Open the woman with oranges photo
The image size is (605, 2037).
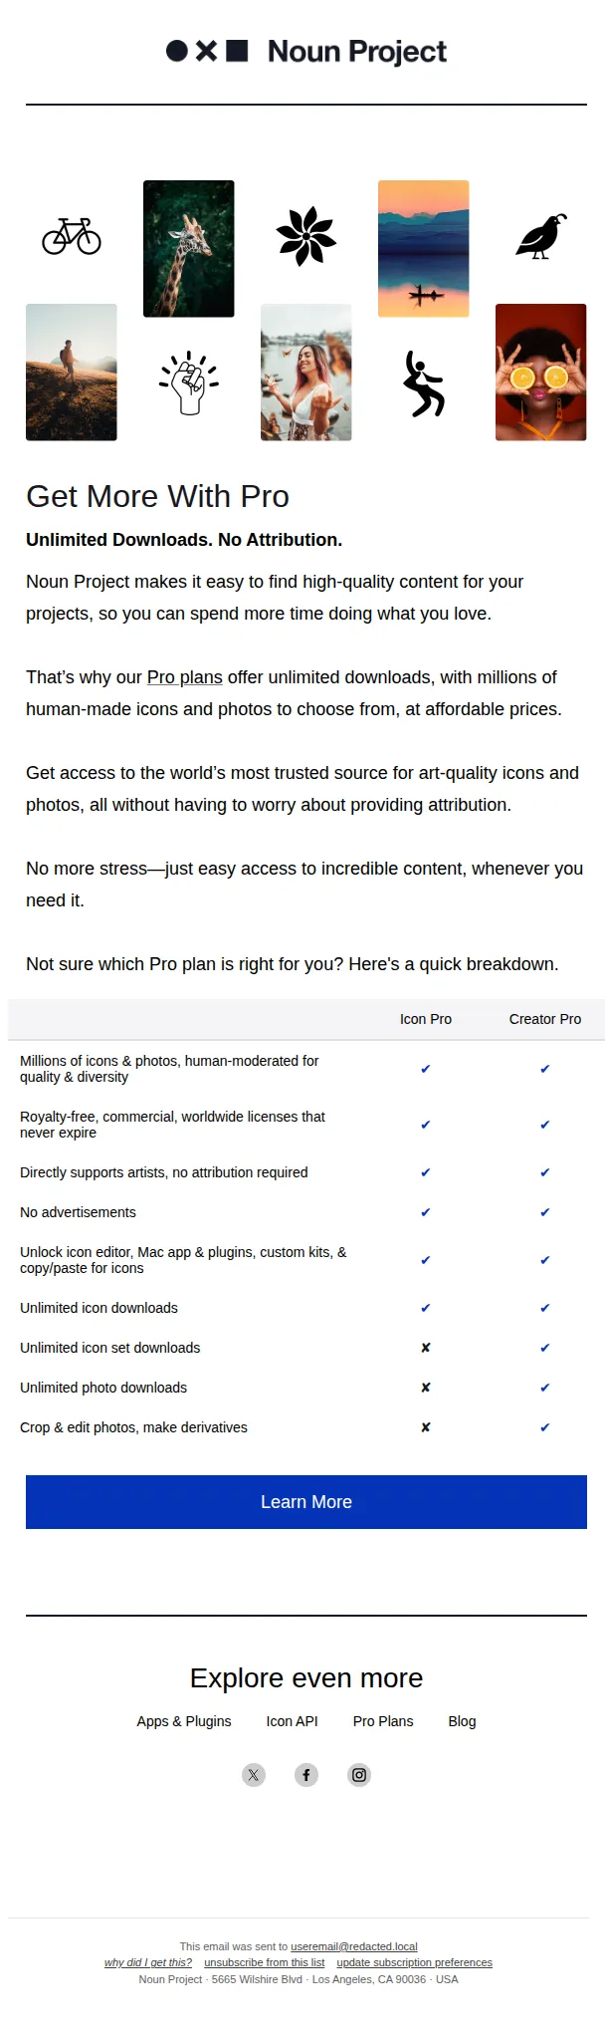click(x=541, y=373)
